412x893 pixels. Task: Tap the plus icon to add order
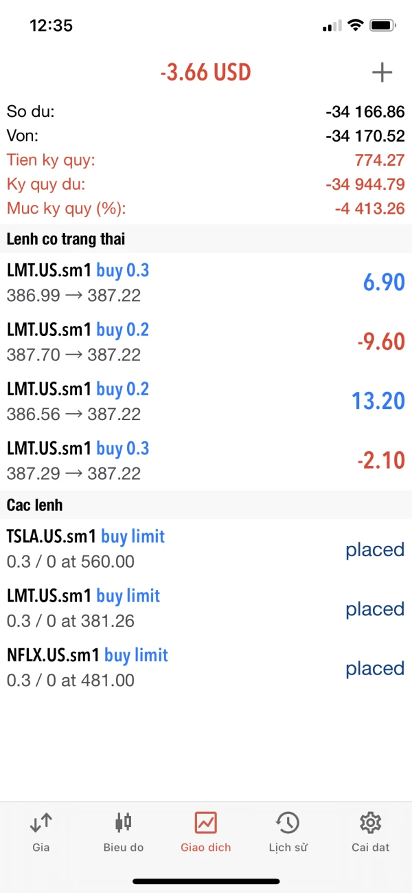[x=382, y=72]
